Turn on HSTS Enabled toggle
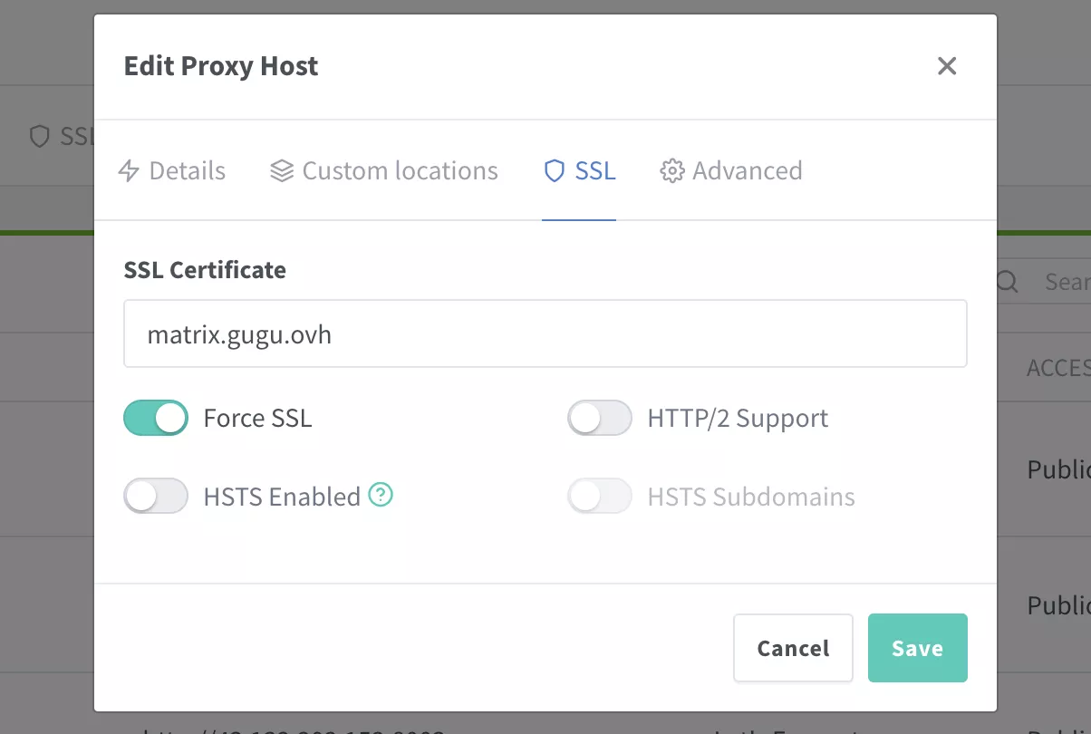Screen dimensions: 1091x734 (x=156, y=497)
